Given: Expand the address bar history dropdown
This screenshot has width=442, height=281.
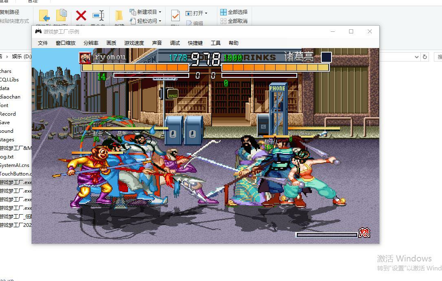Looking at the screenshot, I should click(x=417, y=57).
